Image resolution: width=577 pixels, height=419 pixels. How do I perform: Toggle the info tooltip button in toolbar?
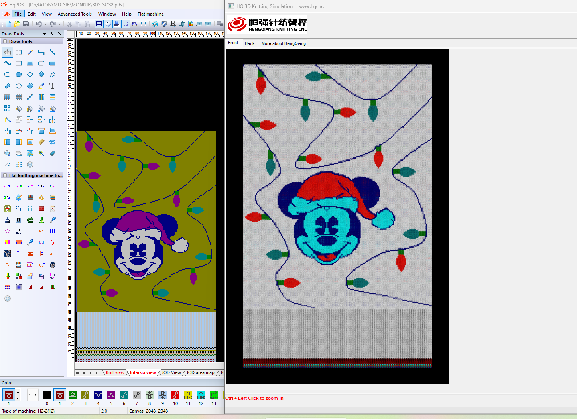click(108, 24)
